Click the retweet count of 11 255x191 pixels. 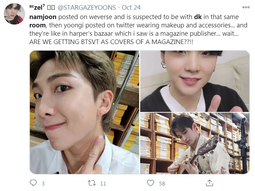(x=103, y=183)
